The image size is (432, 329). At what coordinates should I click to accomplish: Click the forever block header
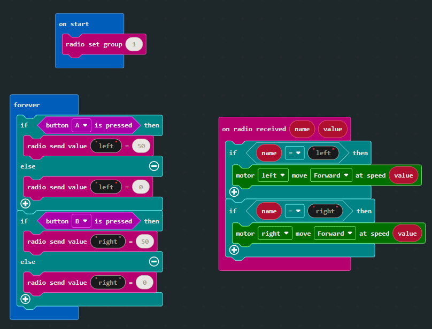tap(27, 105)
